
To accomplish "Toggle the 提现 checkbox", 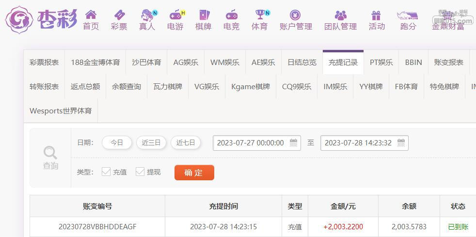I will [x=140, y=172].
